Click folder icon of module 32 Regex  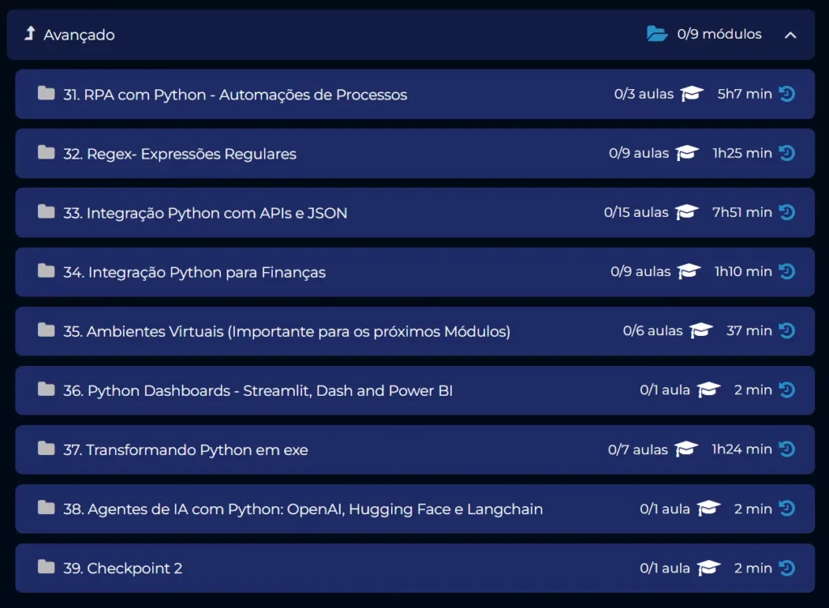coord(46,153)
